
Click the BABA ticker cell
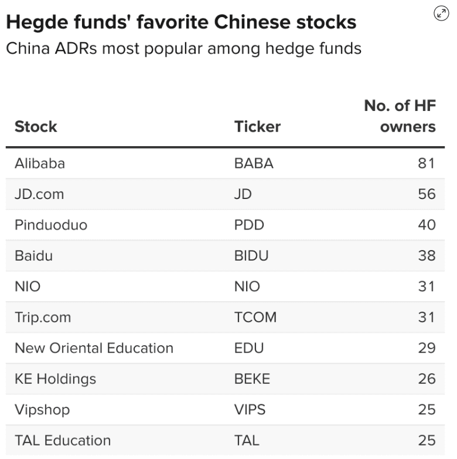pyautogui.click(x=254, y=163)
